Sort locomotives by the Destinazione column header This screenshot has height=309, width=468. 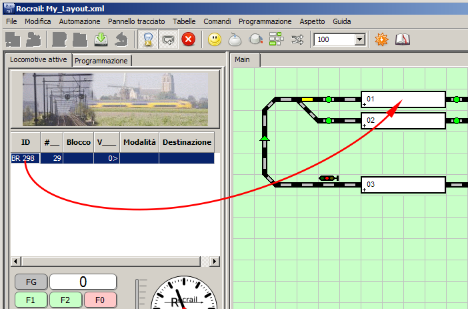click(x=187, y=142)
